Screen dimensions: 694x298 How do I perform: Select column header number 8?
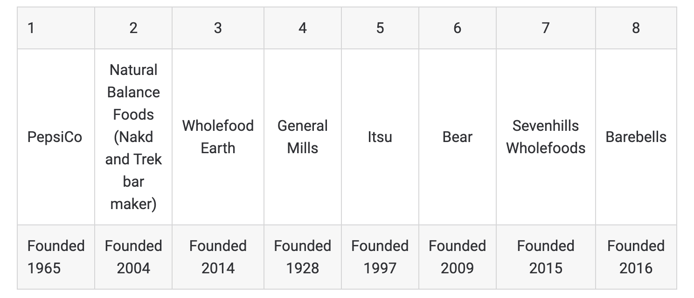pos(636,28)
